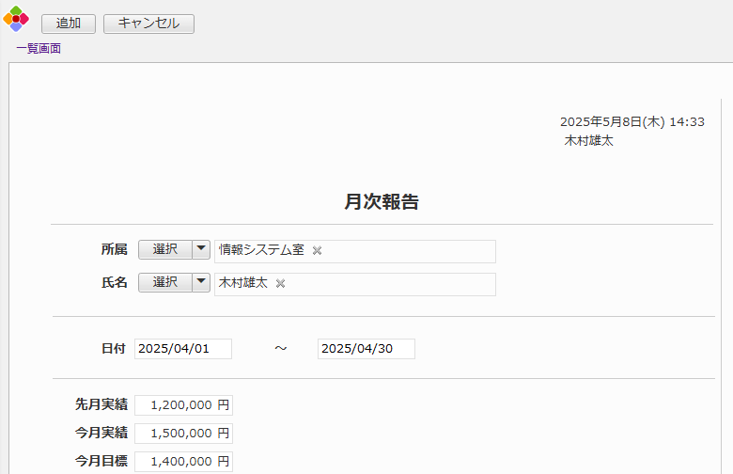The image size is (733, 474).
Task: Click the colorful app logo icon
Action: coord(17,19)
